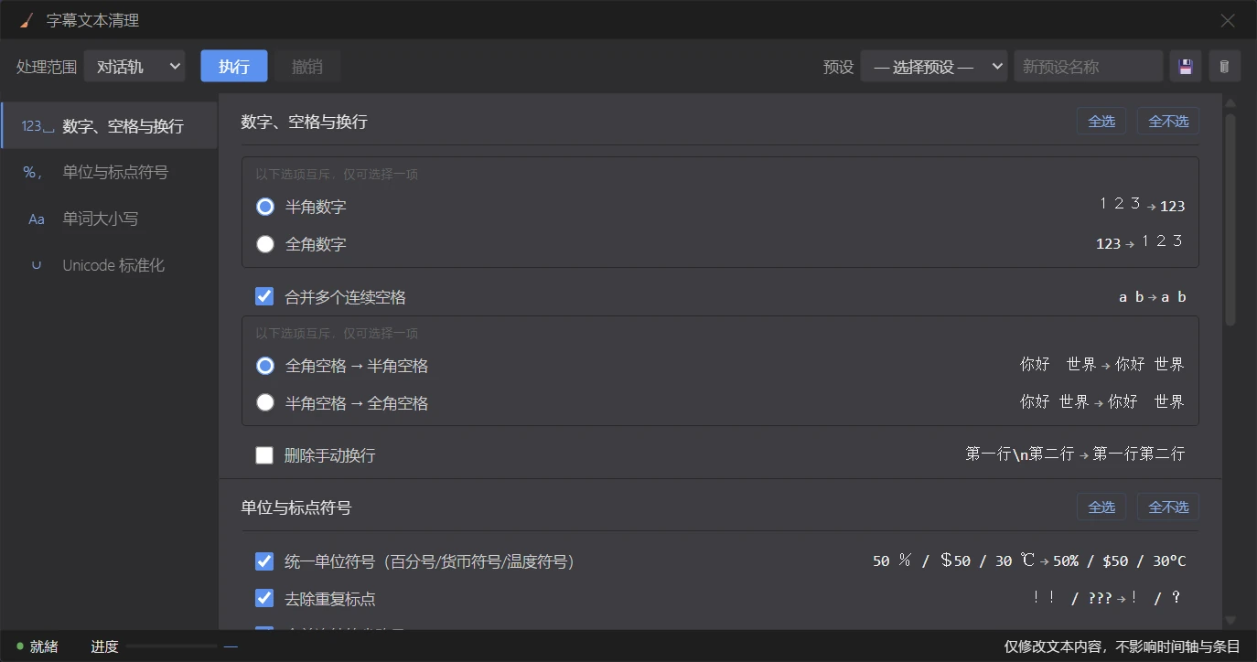Click the 字幕文本清理 window title
This screenshot has height=662, width=1257.
(x=92, y=20)
